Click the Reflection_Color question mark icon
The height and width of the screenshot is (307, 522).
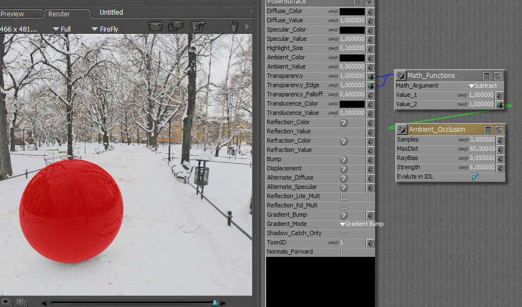[x=343, y=122]
